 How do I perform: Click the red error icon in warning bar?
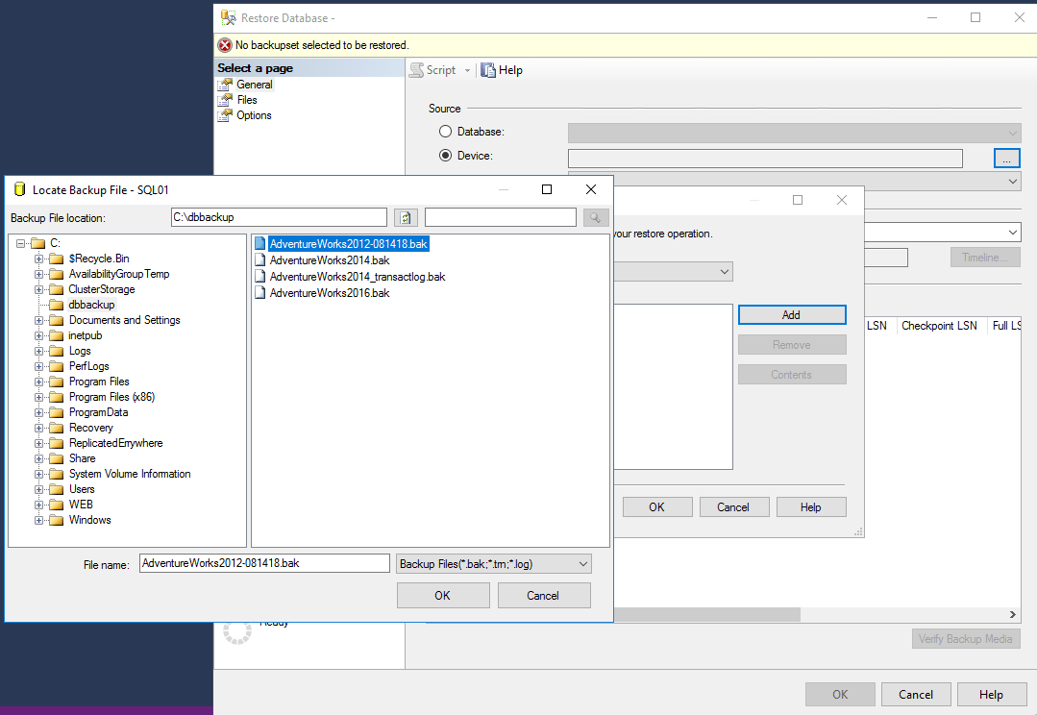pos(225,45)
